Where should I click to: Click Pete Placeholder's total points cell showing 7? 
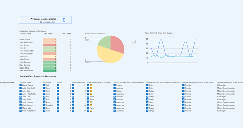click(x=50, y=71)
